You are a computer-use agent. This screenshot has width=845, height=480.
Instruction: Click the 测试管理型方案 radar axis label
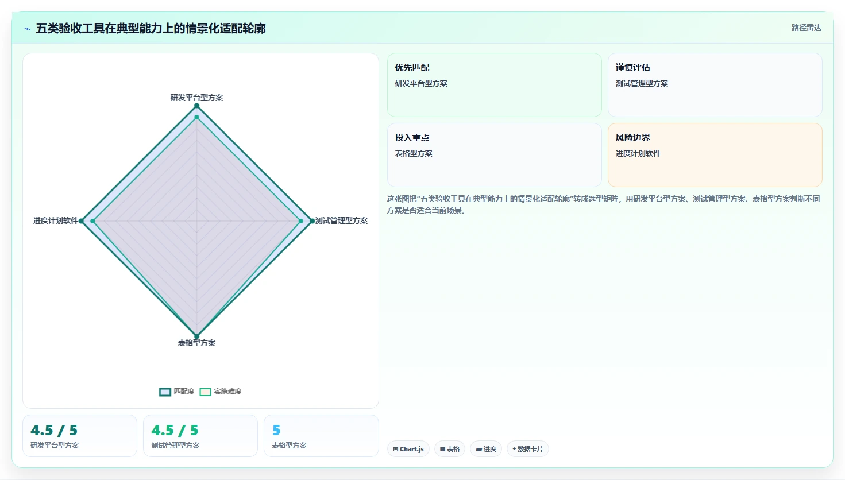tap(341, 220)
